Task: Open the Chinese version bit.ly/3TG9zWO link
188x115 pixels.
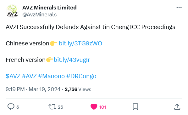Action: tap(80, 43)
